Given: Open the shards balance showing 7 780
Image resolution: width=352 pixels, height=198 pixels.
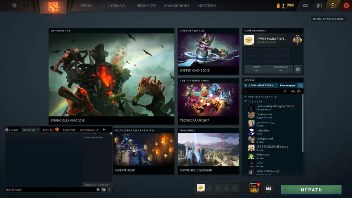Looking at the screenshot, I should [x=285, y=5].
